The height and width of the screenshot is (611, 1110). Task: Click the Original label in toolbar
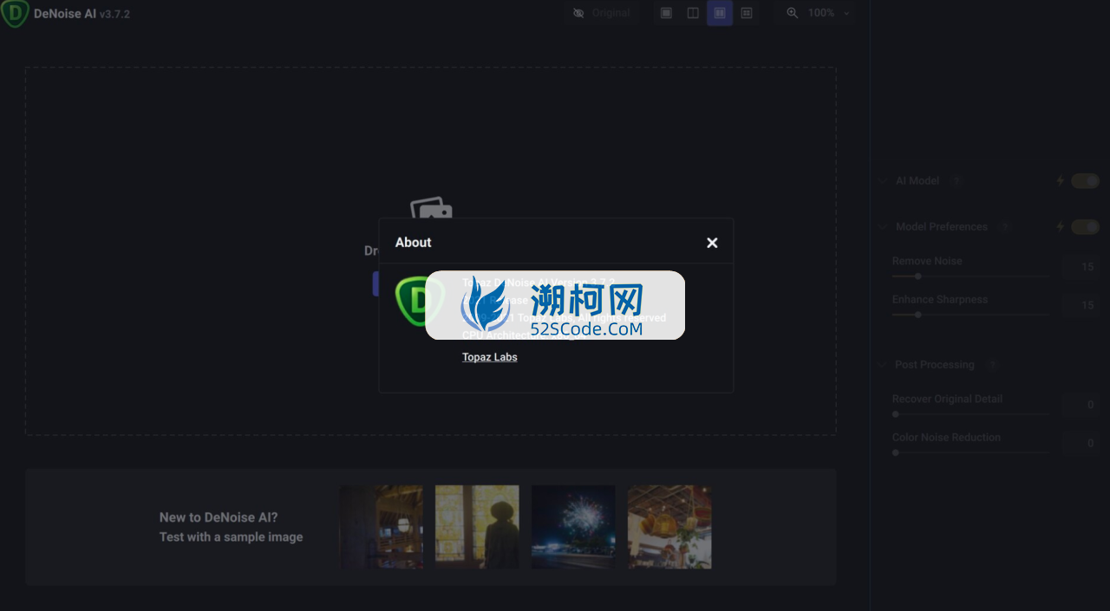pos(610,13)
